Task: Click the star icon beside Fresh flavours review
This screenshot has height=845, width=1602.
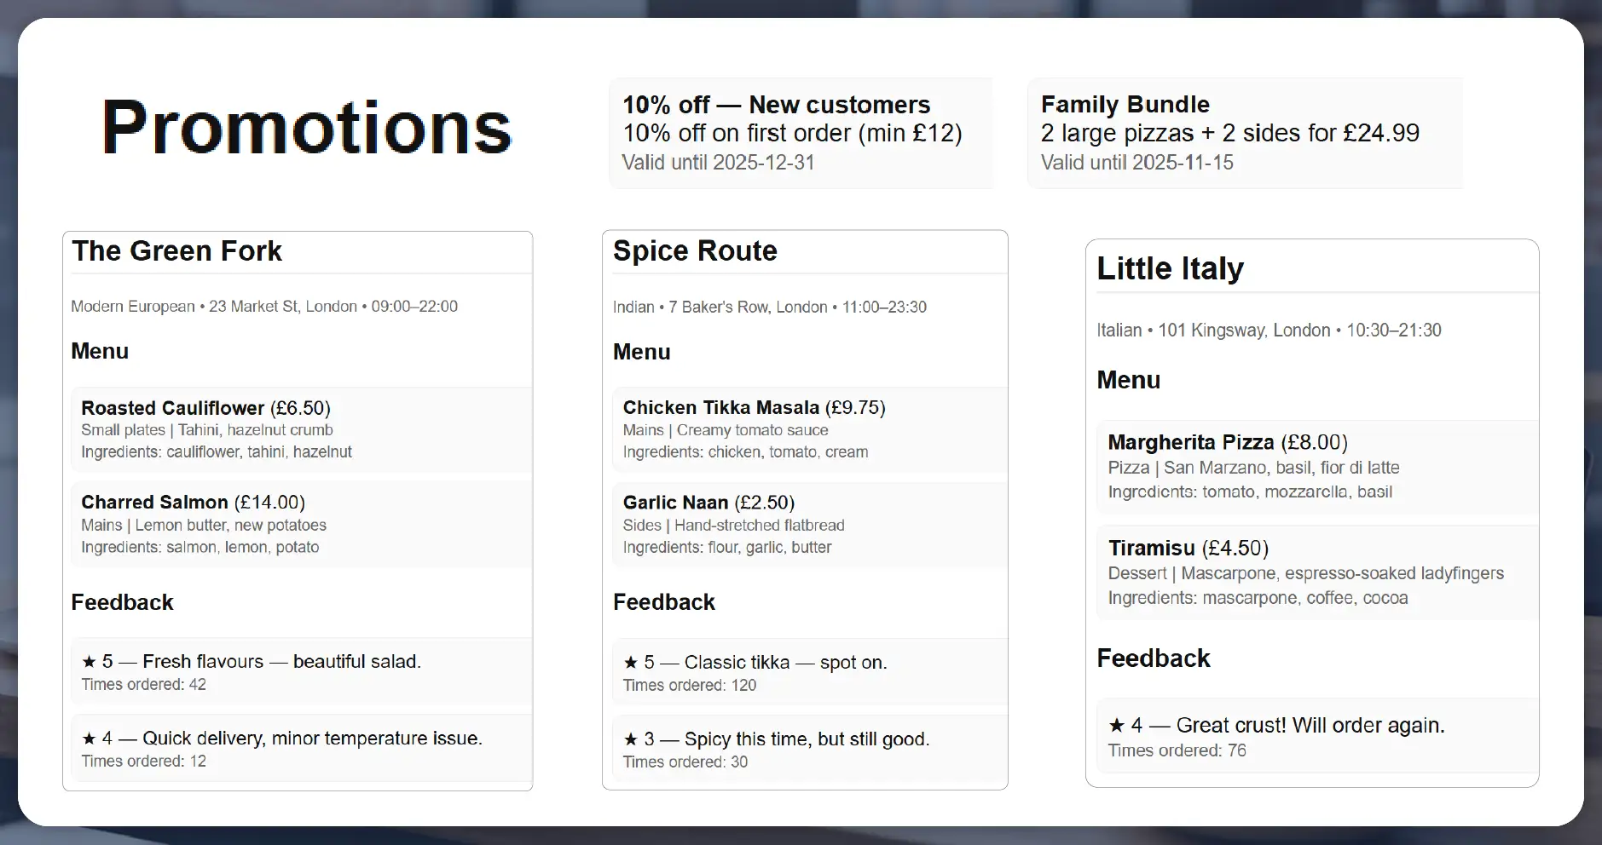Action: coord(89,662)
